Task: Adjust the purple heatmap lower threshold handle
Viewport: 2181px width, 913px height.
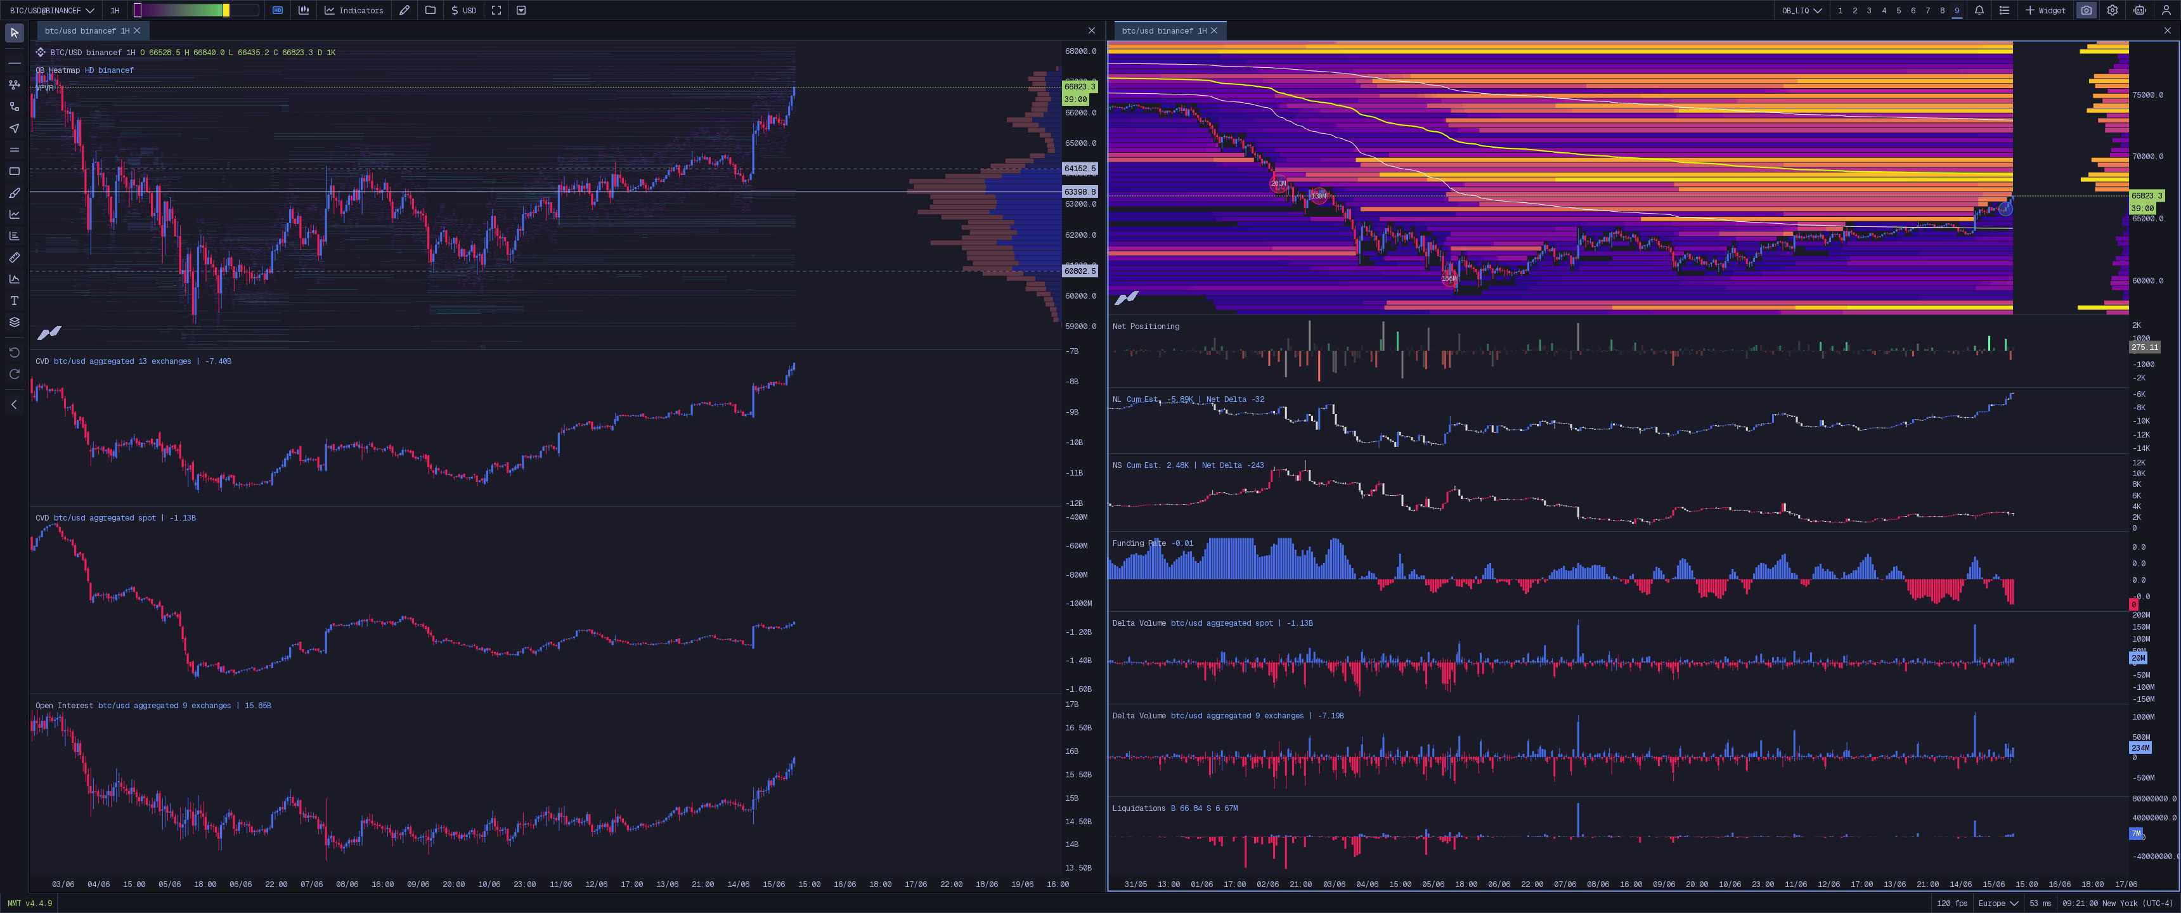Action: pos(138,10)
